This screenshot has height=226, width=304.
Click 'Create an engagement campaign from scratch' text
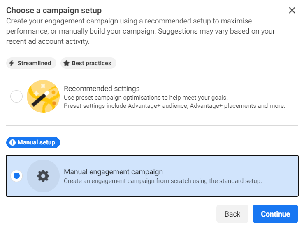point(163,181)
